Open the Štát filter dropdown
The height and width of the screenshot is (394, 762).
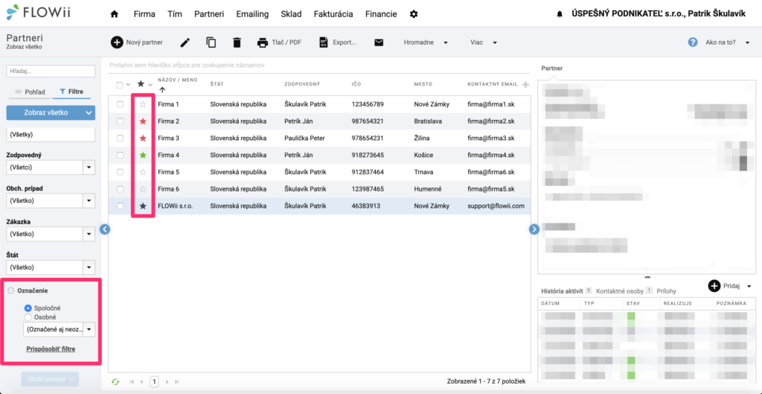tap(89, 267)
